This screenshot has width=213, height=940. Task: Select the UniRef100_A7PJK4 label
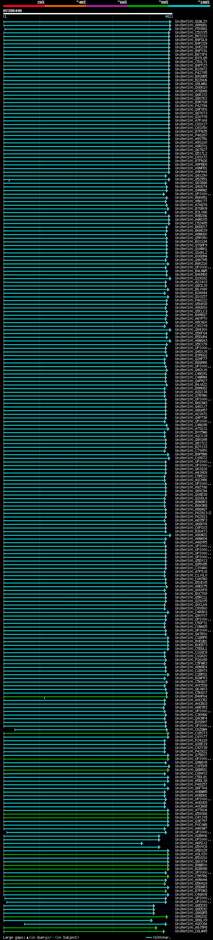[x=191, y=120]
